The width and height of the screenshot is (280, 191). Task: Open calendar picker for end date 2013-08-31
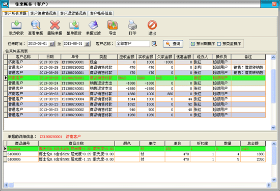[x=87, y=44]
